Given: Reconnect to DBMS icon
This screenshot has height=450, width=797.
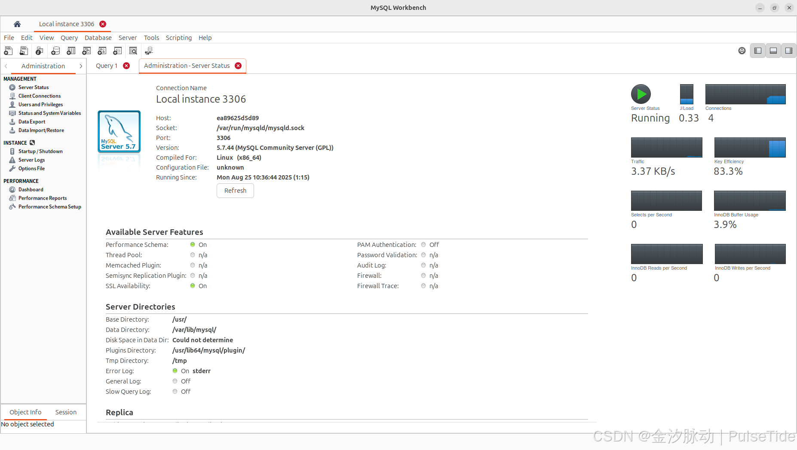Looking at the screenshot, I should [x=149, y=51].
